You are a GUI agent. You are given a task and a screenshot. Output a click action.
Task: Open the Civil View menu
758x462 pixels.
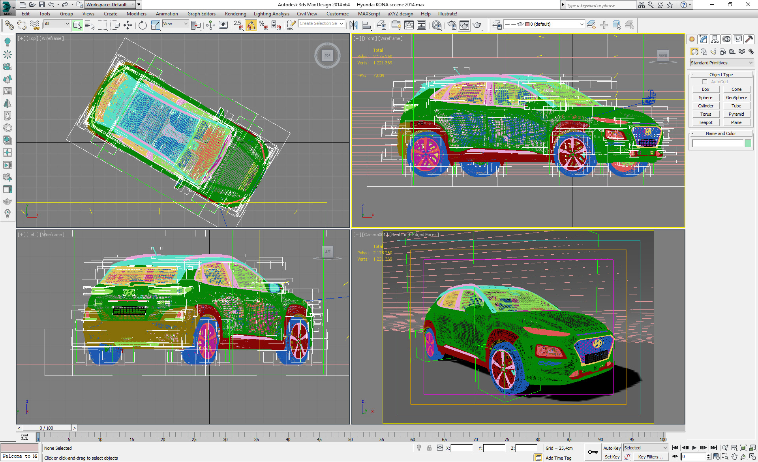pyautogui.click(x=307, y=14)
